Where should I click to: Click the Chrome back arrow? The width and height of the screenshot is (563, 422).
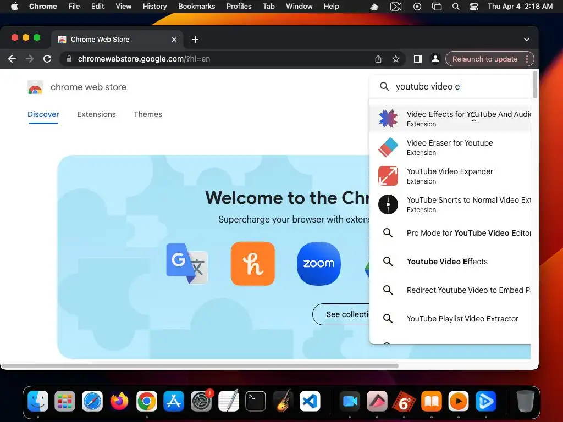(x=12, y=59)
